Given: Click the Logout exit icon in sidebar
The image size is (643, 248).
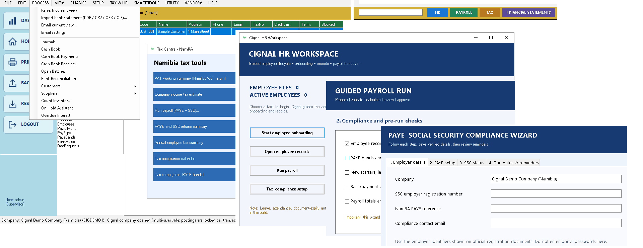Looking at the screenshot, I should [12, 125].
